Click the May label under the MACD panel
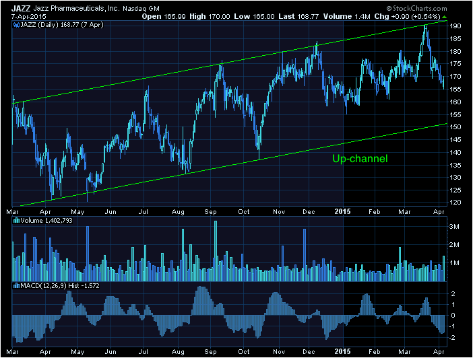Viewport: 473px width, 358px height. coord(77,352)
